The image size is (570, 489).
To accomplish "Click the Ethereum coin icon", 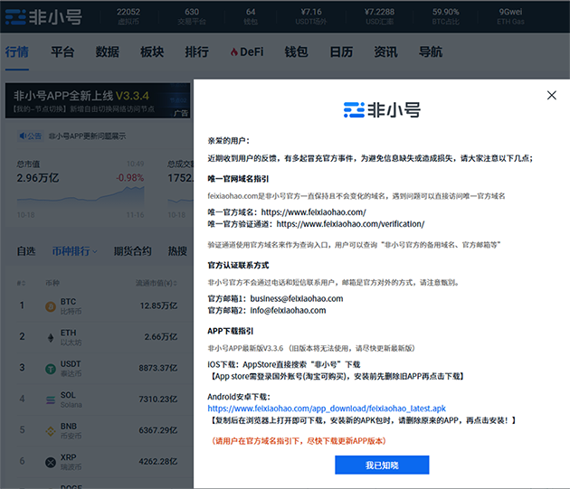I will 51,338.
